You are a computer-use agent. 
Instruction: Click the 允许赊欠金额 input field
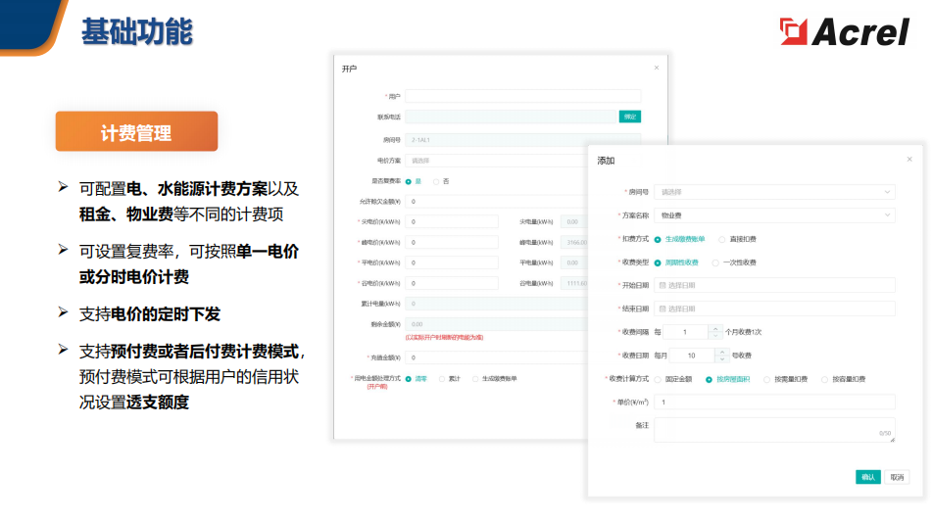pyautogui.click(x=496, y=202)
